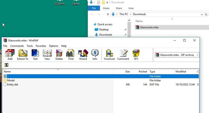Maximize the WinRAR window
Image resolution: width=209 pixels, height=113 pixels.
tap(184, 40)
